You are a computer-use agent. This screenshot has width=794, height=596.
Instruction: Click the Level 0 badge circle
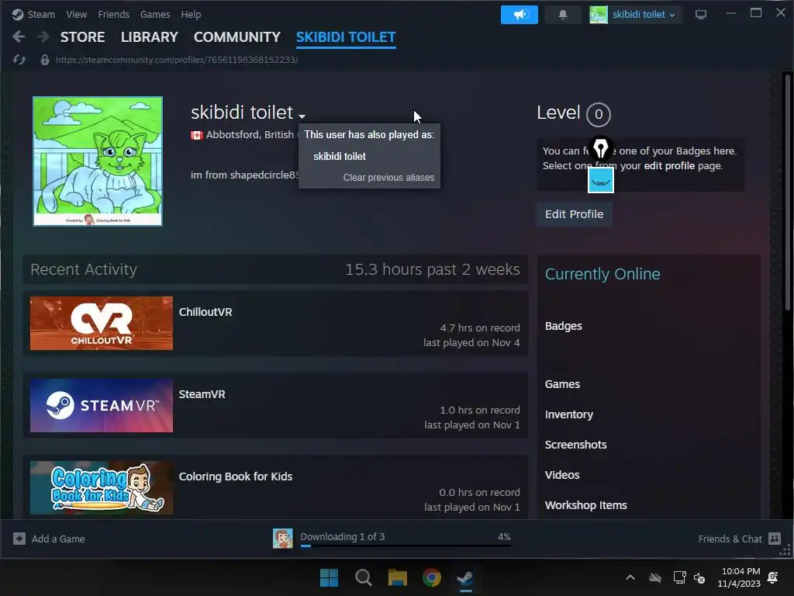click(599, 115)
